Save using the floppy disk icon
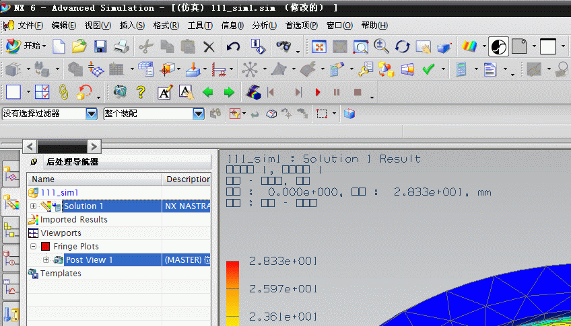The width and height of the screenshot is (571, 326). pos(100,46)
